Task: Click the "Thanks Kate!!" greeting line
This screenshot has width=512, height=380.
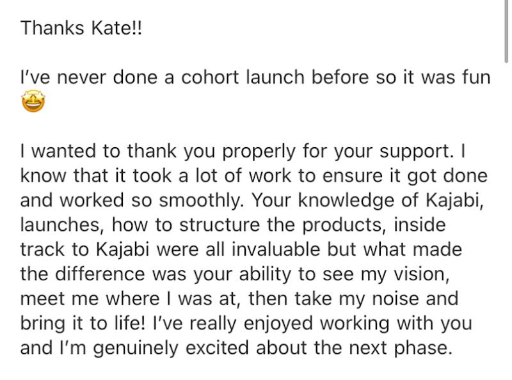Action: pyautogui.click(x=81, y=28)
